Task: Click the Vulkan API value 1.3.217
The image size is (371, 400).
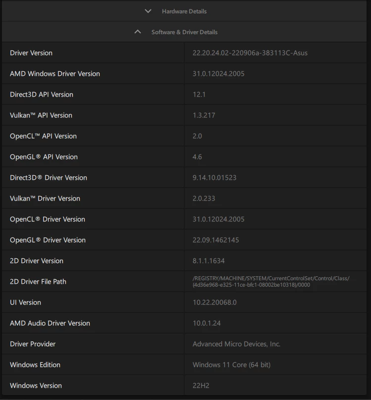Action: click(x=204, y=115)
